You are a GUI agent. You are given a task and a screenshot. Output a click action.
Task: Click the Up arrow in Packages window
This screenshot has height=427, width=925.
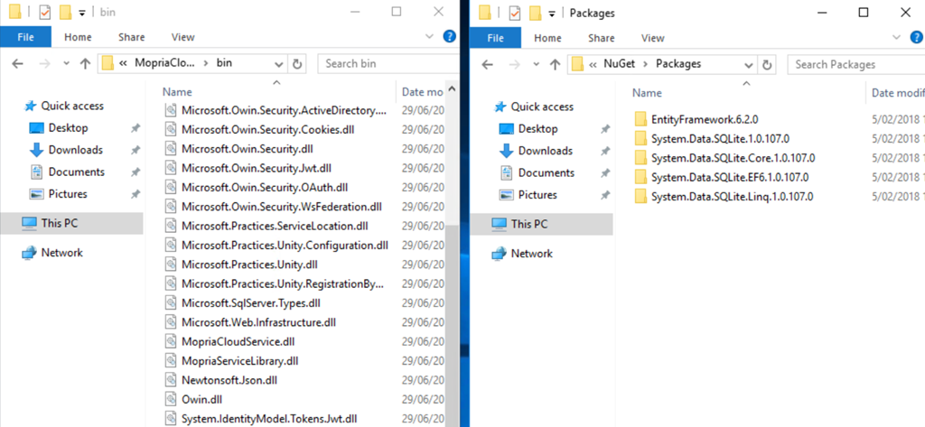554,64
